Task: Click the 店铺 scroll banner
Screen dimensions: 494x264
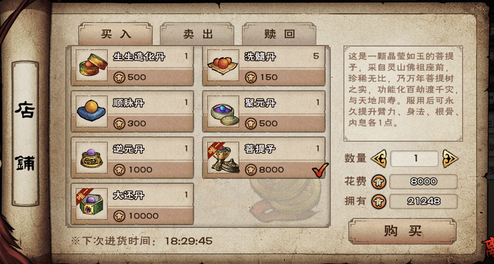Action: pyautogui.click(x=25, y=134)
